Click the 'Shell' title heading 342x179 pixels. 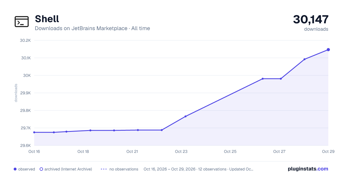pos(47,19)
